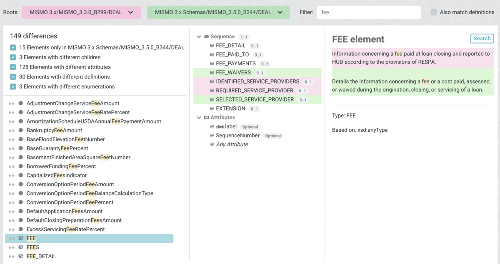Click the Search button
The height and width of the screenshot is (264, 500).
tap(482, 38)
